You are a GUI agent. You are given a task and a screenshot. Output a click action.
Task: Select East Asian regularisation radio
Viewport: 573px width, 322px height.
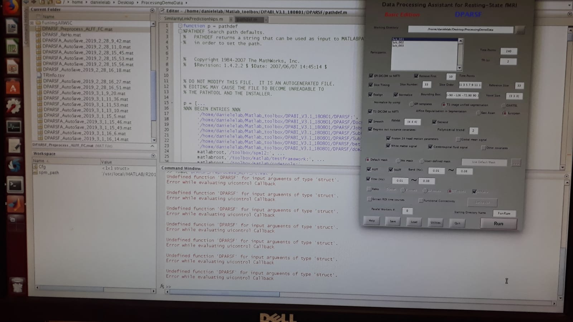478,113
